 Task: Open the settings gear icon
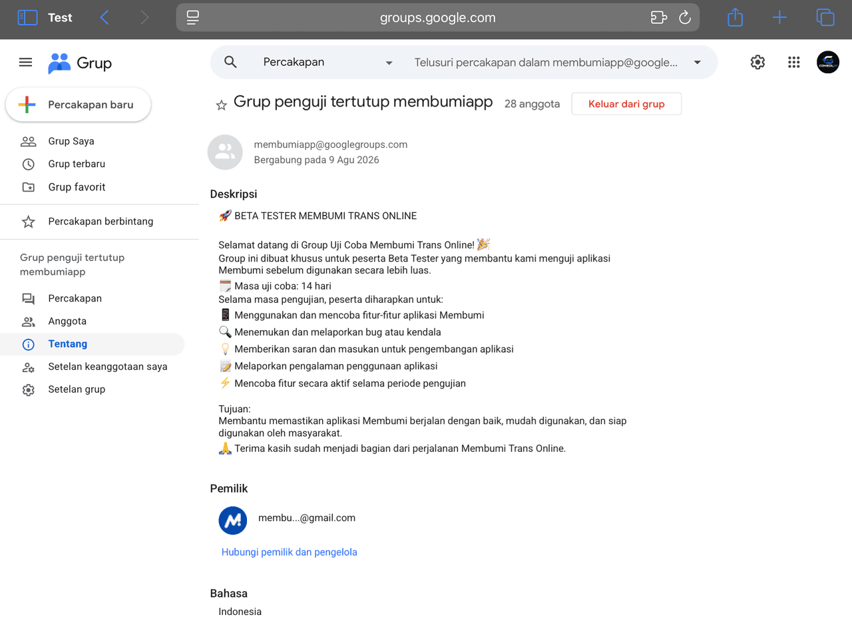[x=757, y=62]
